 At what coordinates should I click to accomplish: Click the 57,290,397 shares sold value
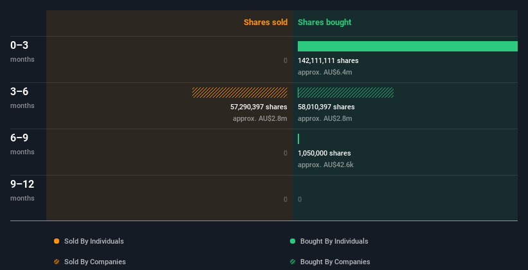(x=259, y=107)
